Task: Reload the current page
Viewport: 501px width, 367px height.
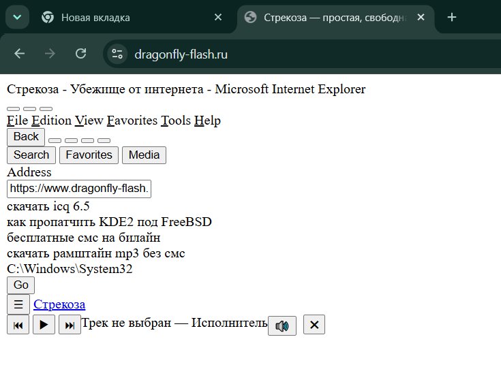Action: tap(80, 53)
